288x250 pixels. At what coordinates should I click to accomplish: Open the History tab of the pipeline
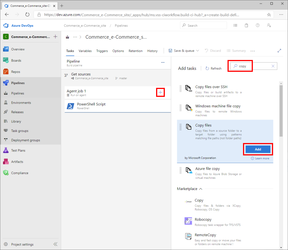tap(152, 51)
